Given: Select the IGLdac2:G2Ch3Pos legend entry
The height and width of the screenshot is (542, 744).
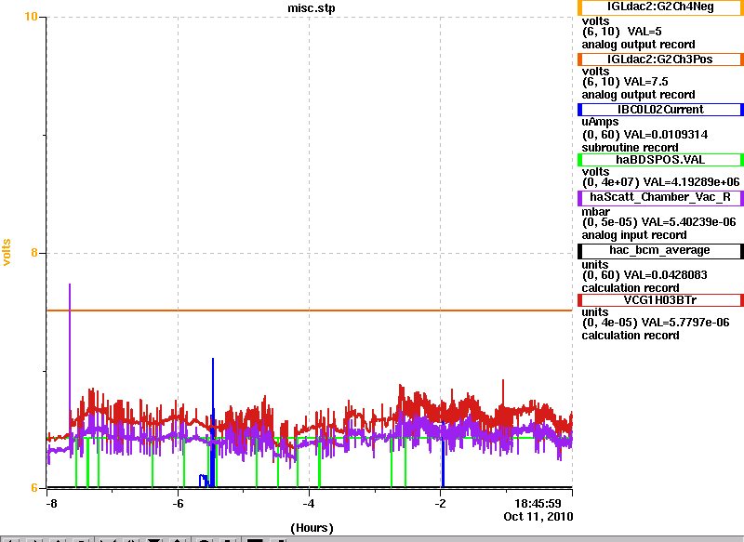Looking at the screenshot, I should (660, 59).
